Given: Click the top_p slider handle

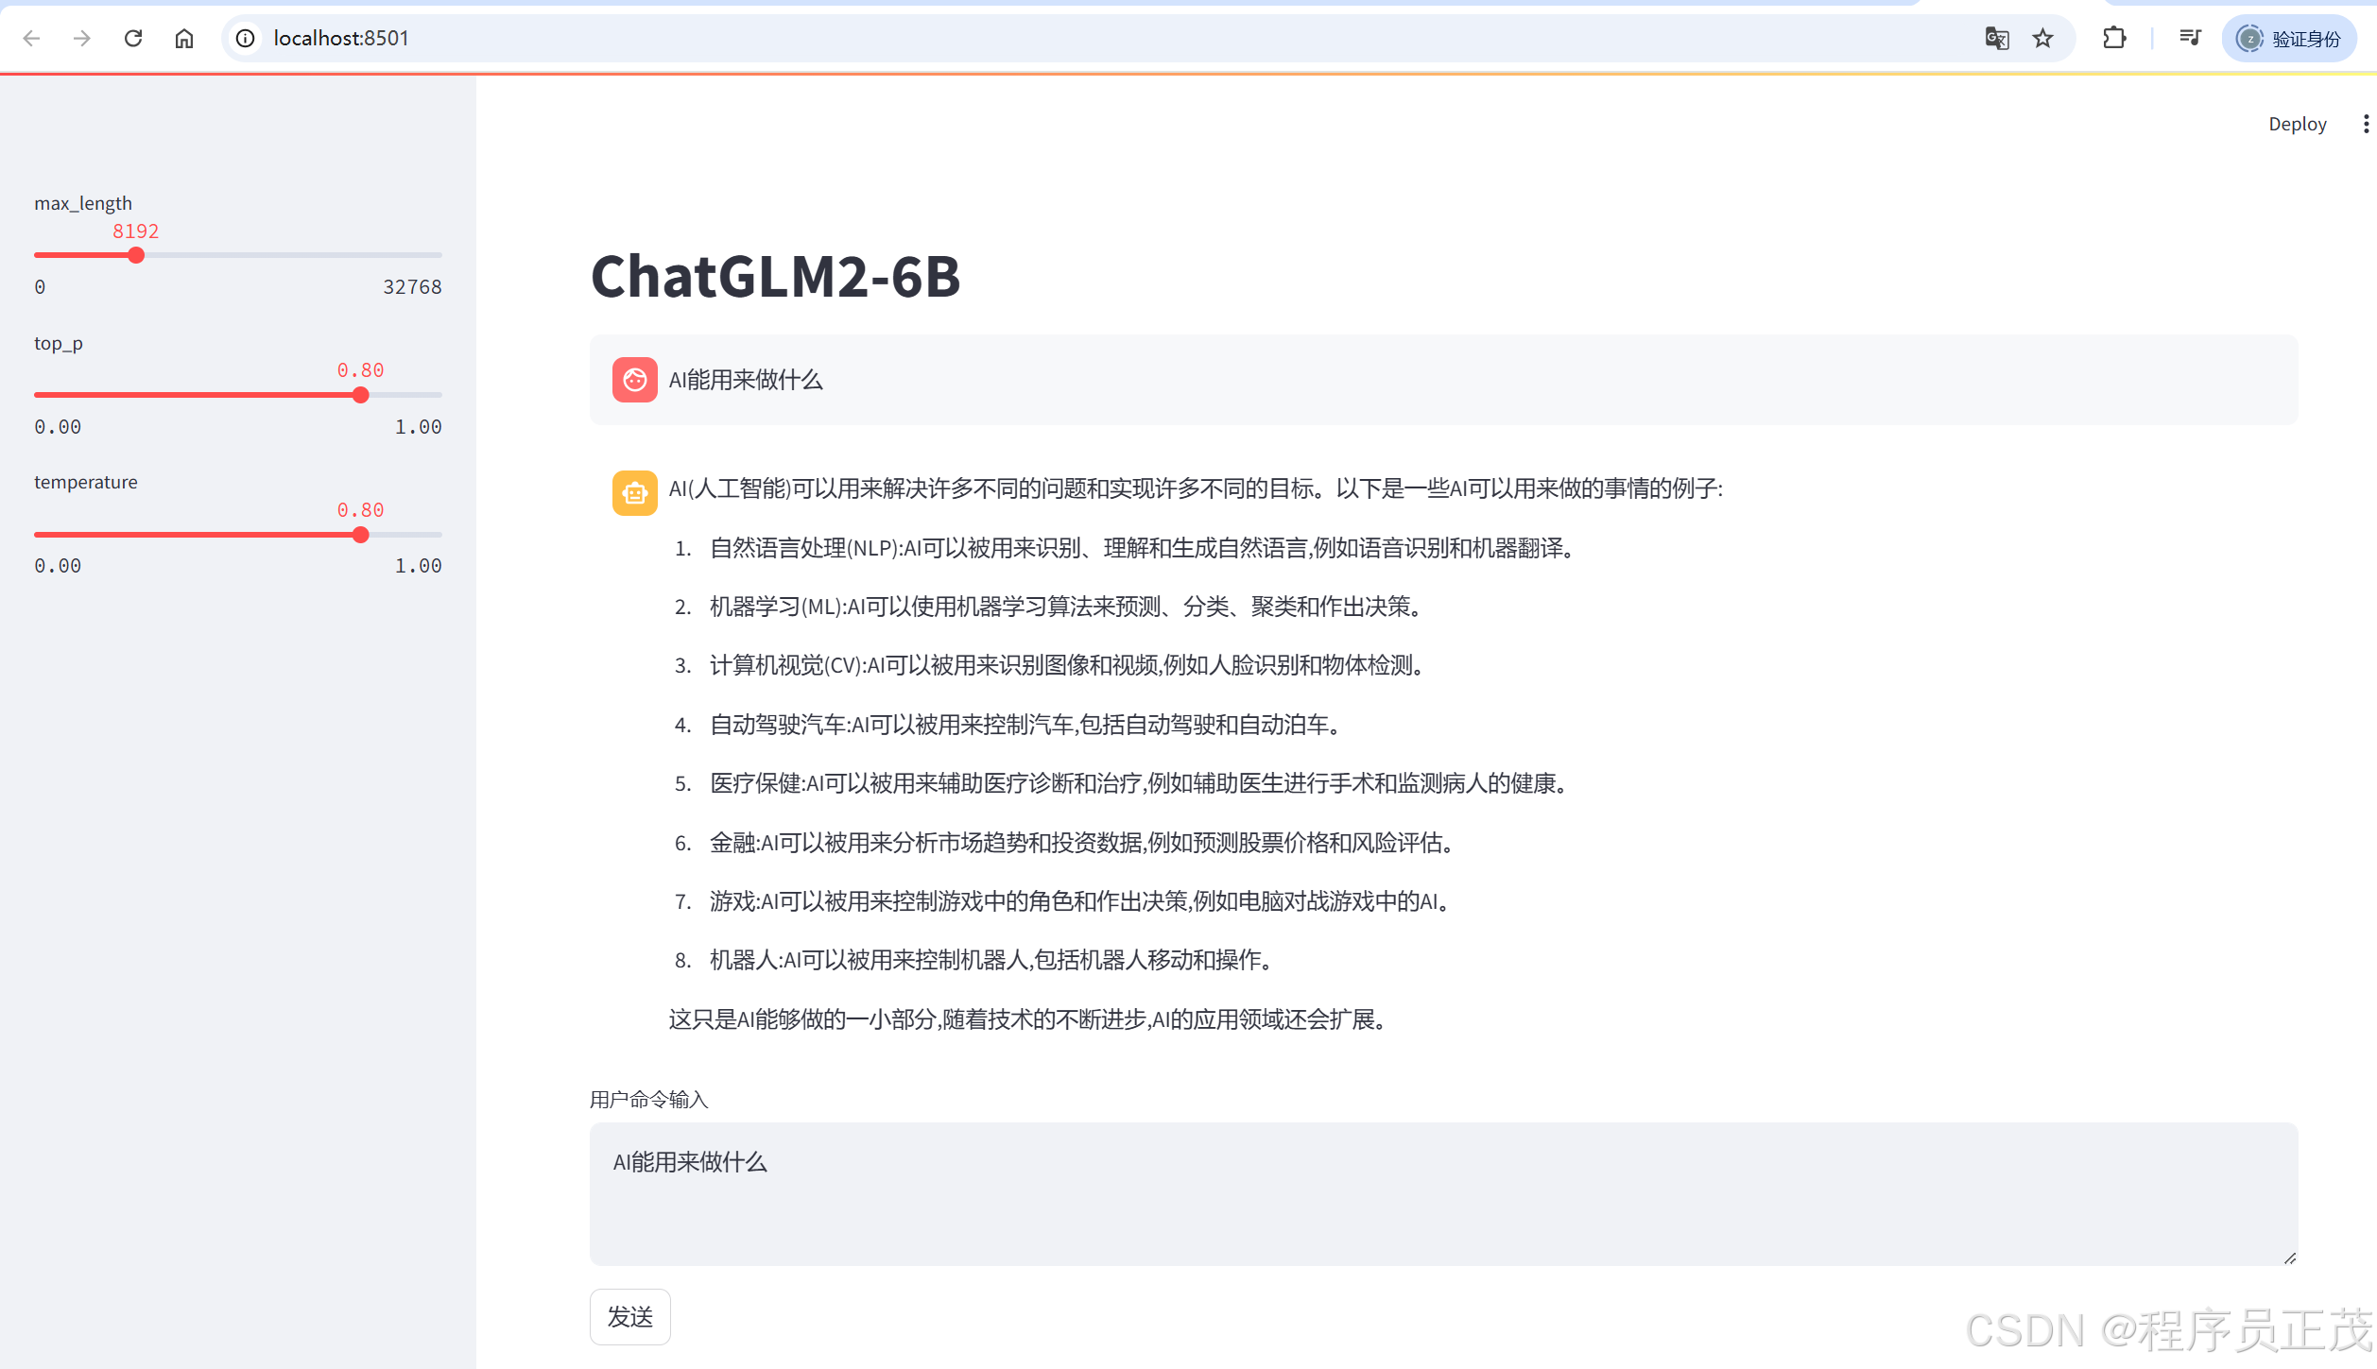Looking at the screenshot, I should (360, 395).
